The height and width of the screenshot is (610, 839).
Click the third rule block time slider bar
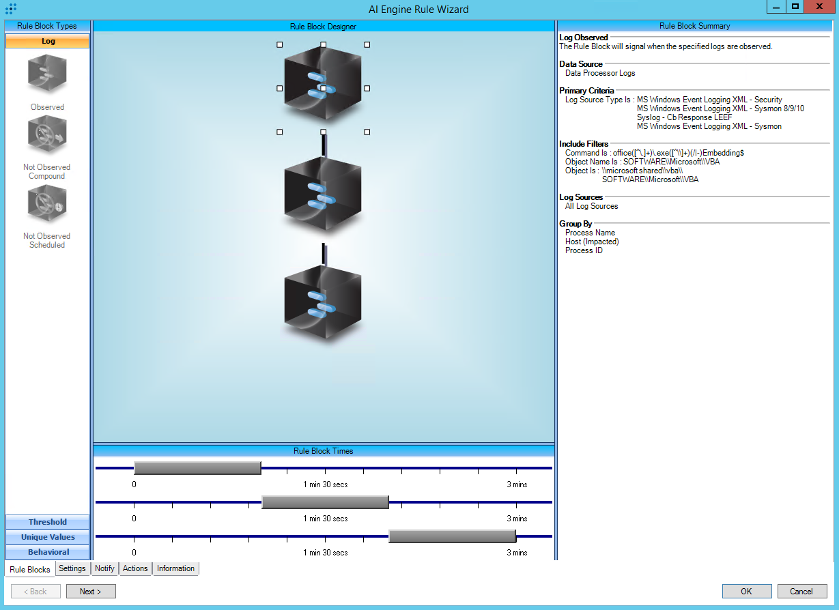452,536
